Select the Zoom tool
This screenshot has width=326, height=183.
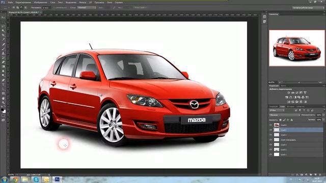(3, 103)
